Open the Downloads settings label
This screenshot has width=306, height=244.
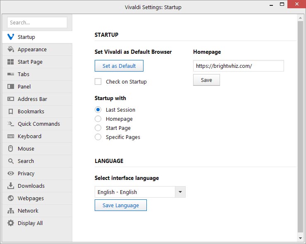(31, 186)
